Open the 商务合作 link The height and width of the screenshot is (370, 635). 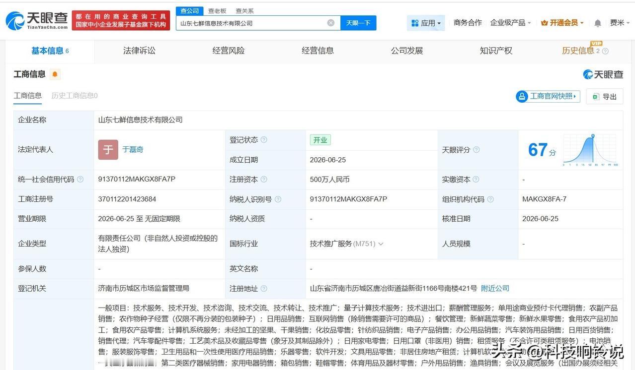[x=468, y=23]
